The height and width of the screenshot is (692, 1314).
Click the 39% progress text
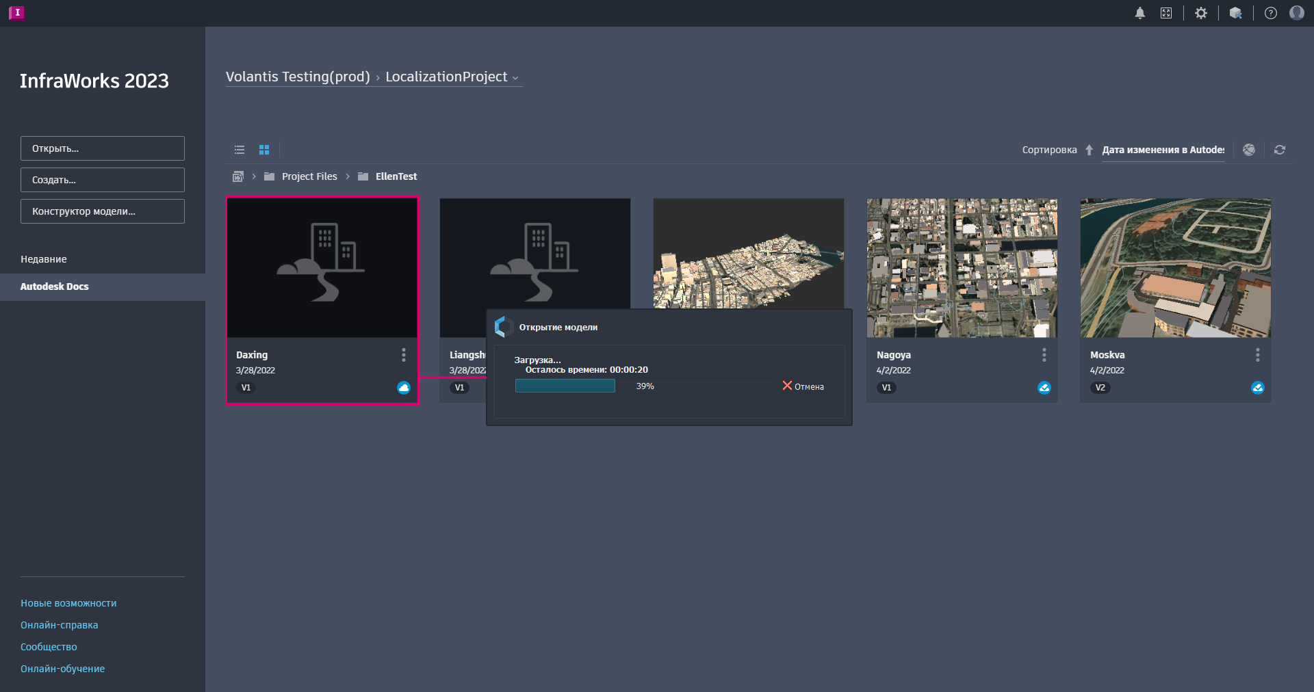point(645,386)
